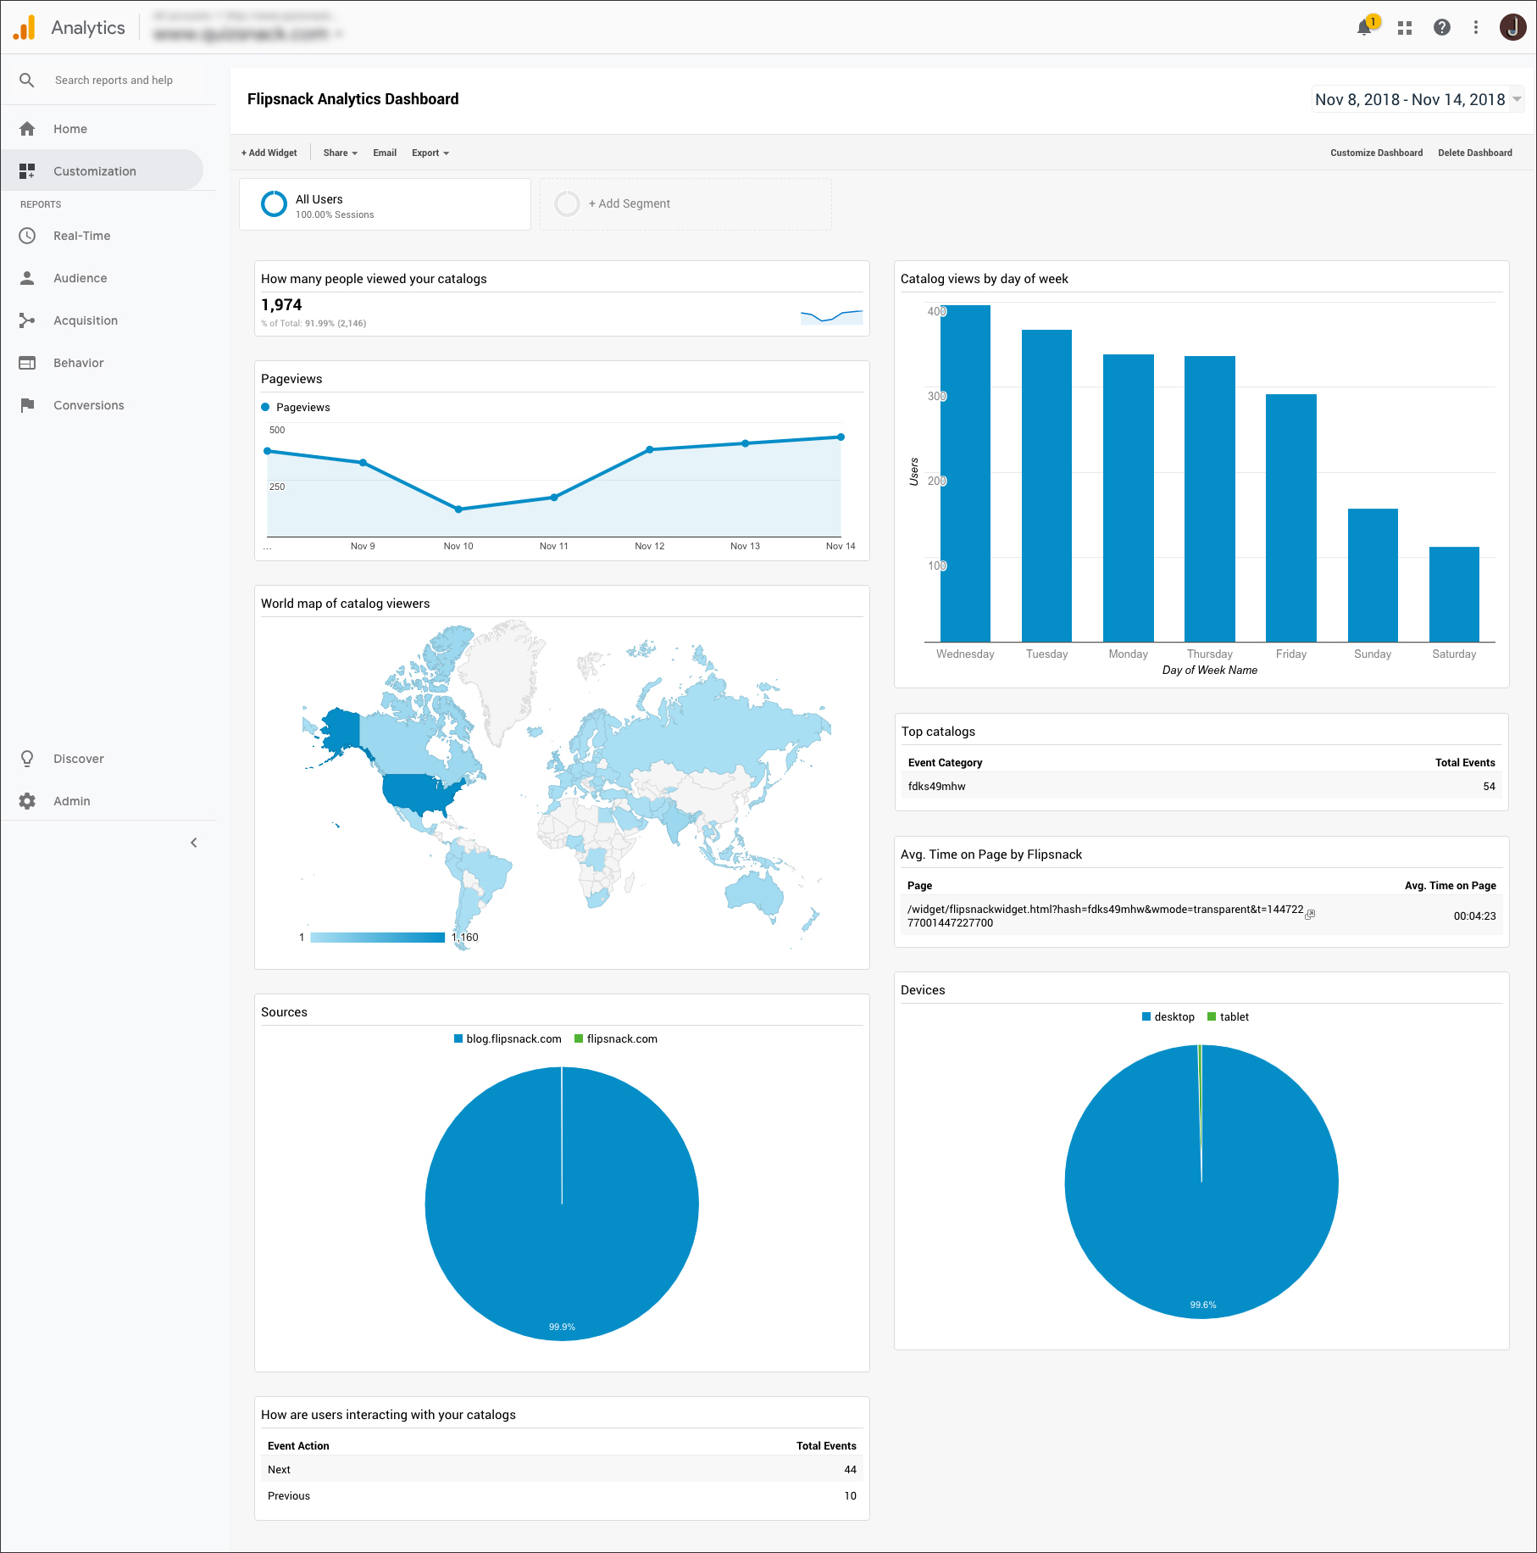Click the blog.flipsnack.com legend swatch

(458, 1038)
